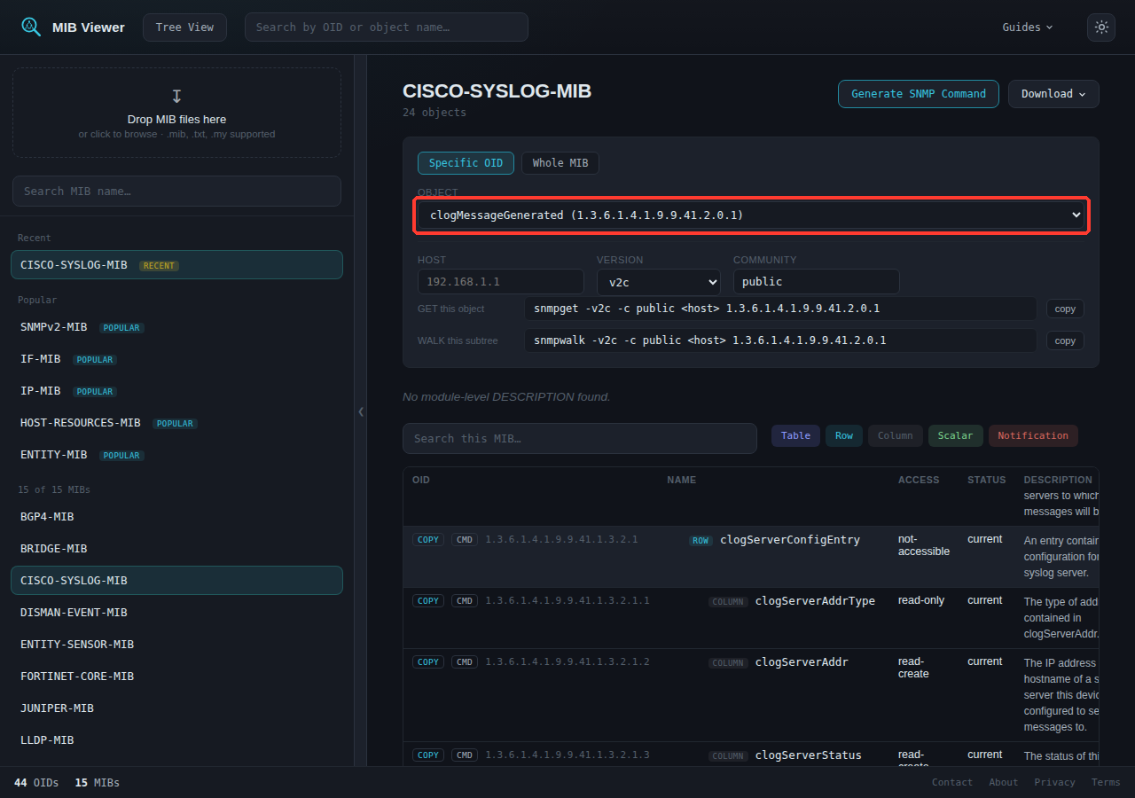
Task: Select BGP4-MIB in the MIB list
Action: (x=176, y=517)
